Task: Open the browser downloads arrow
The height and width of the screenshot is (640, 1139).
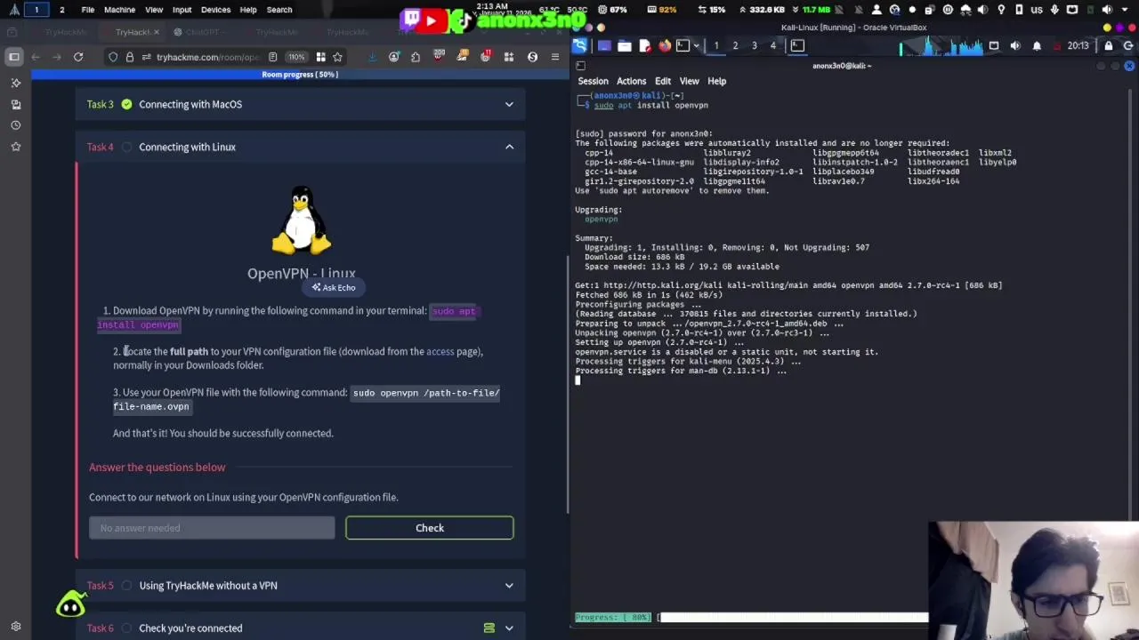Action: [372, 57]
